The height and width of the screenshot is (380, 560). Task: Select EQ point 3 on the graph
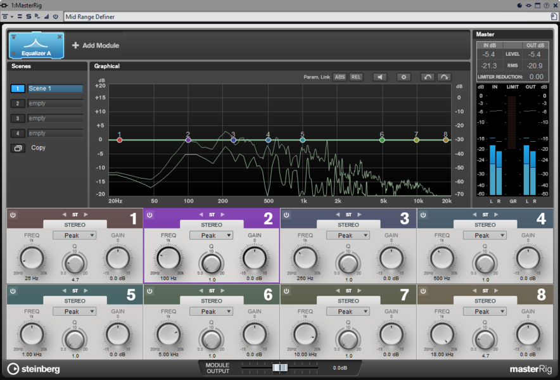coord(234,140)
